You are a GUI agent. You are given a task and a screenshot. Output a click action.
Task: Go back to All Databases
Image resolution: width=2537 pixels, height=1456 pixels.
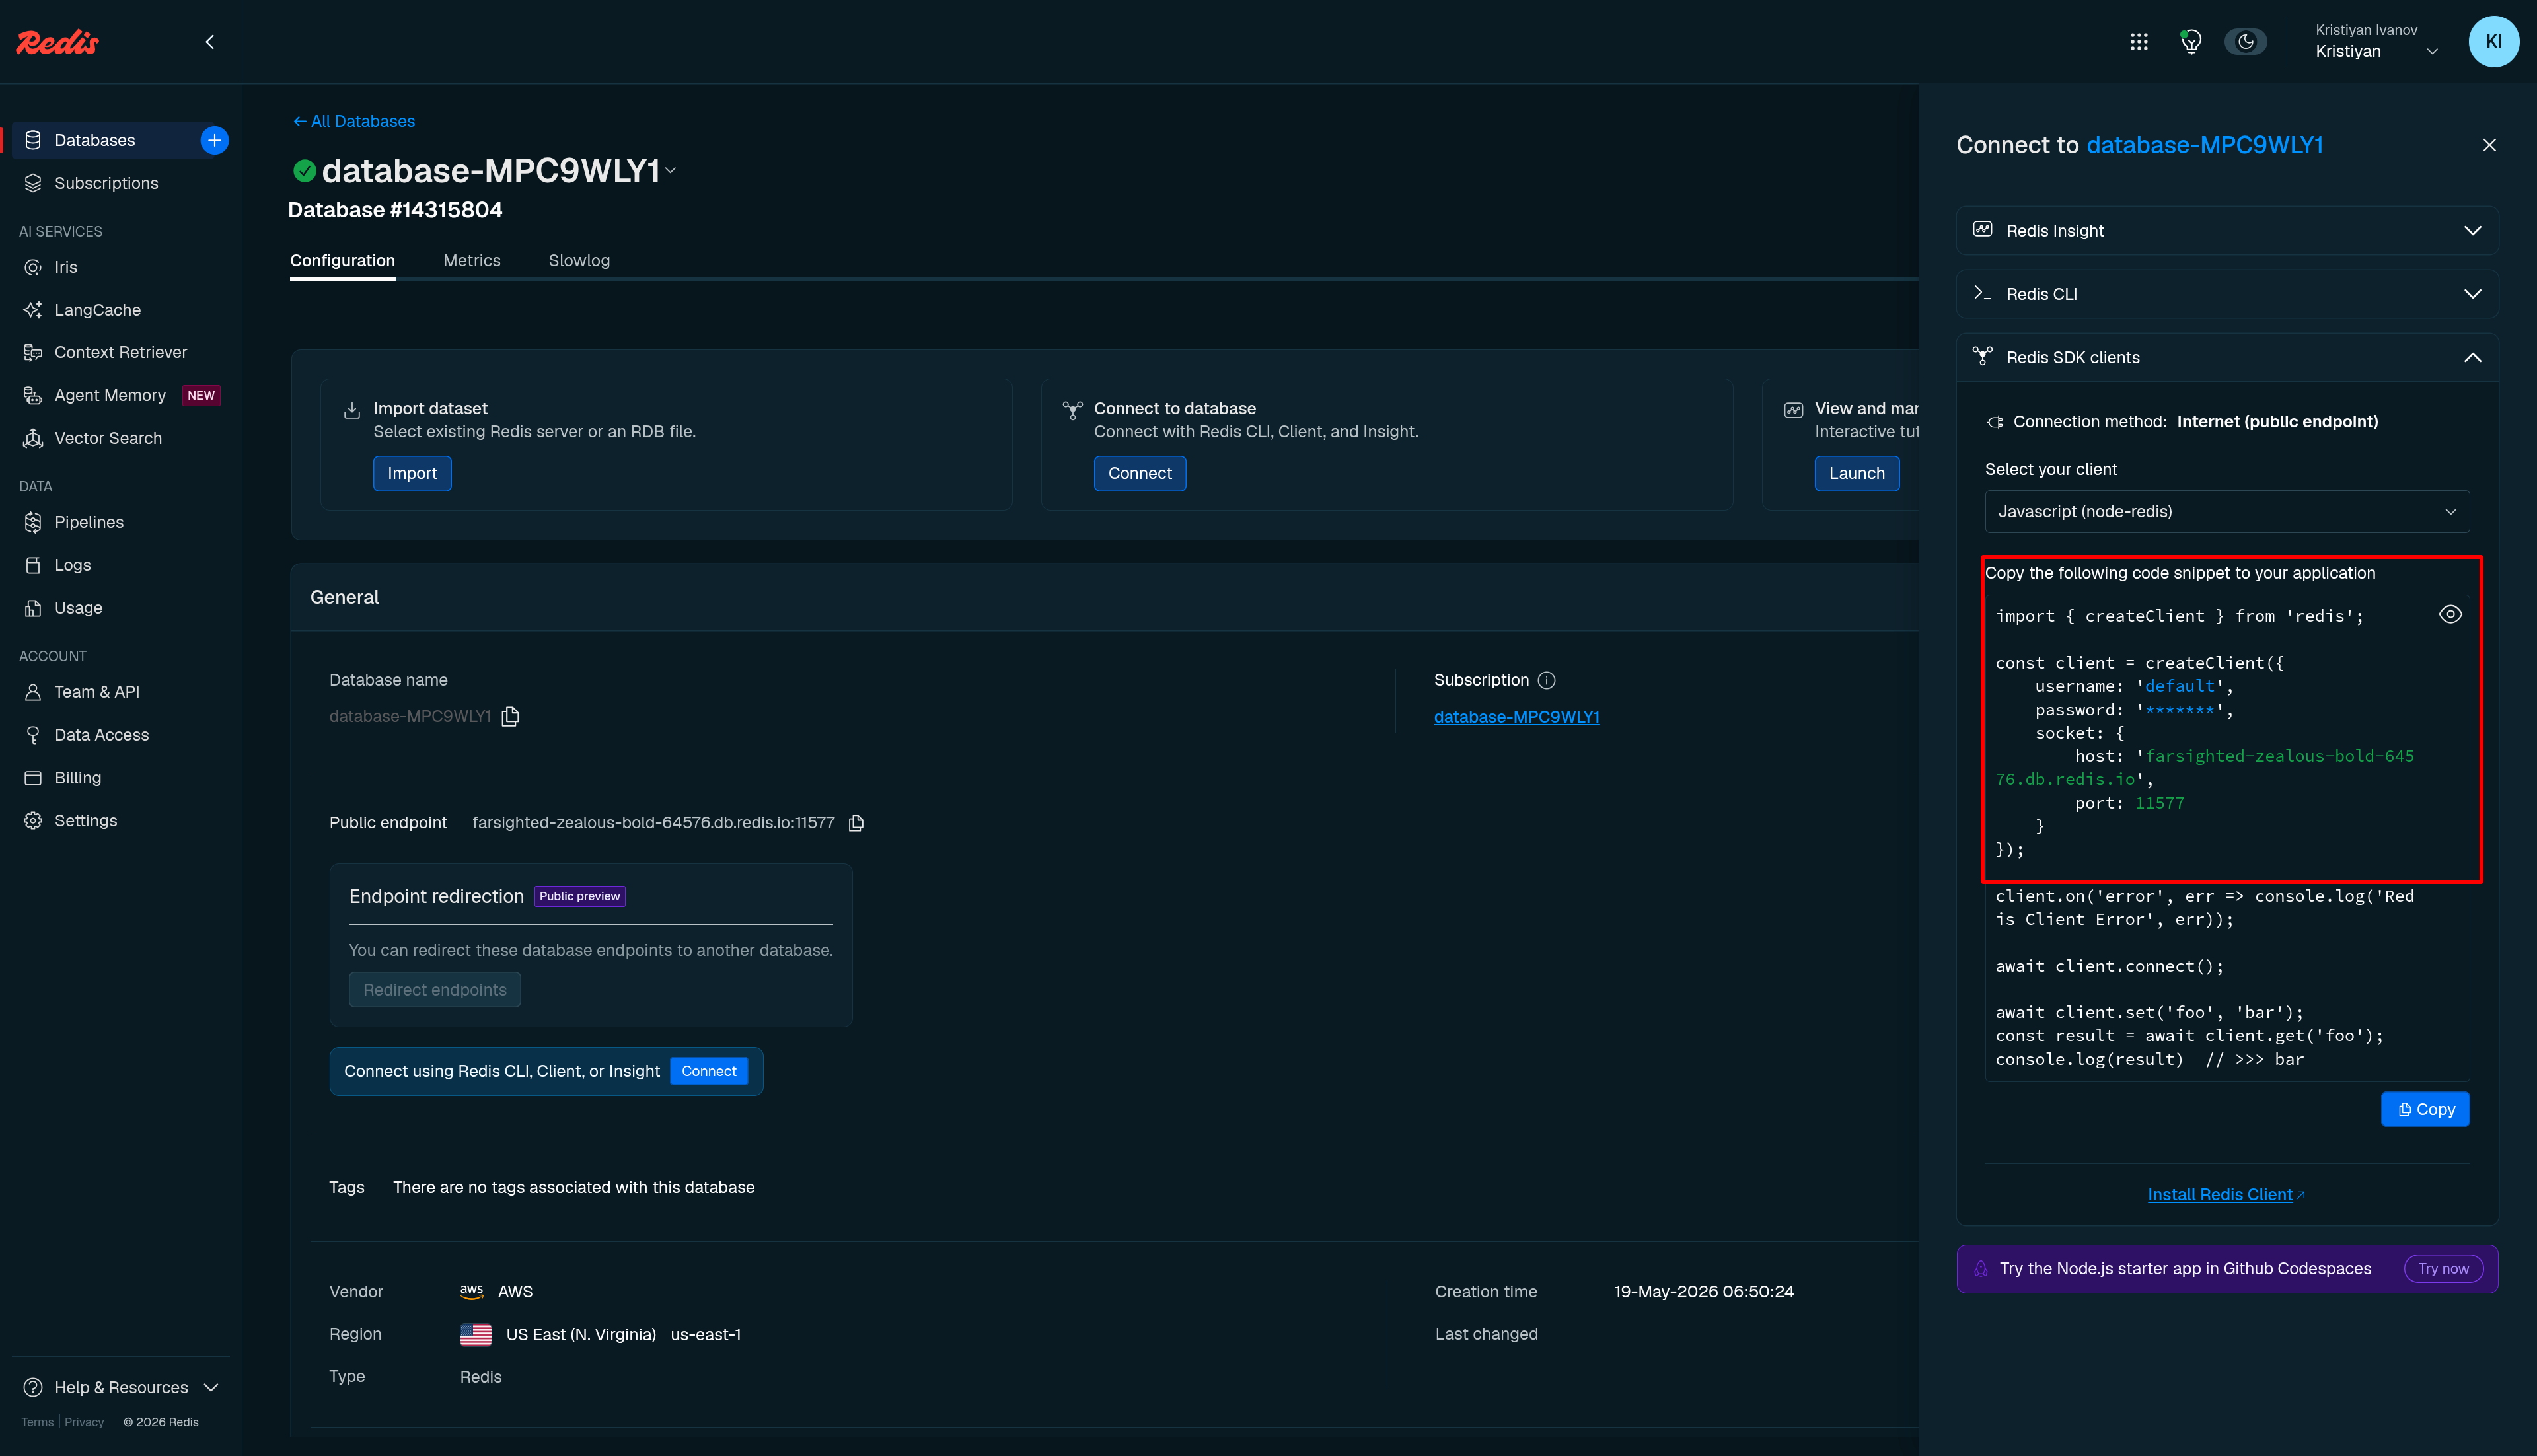click(x=353, y=121)
